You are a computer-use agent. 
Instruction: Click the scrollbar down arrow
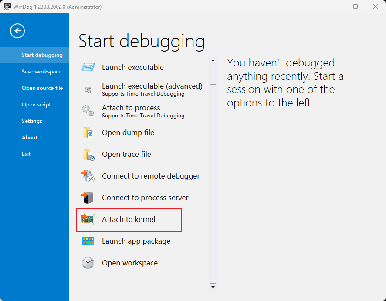click(x=213, y=287)
